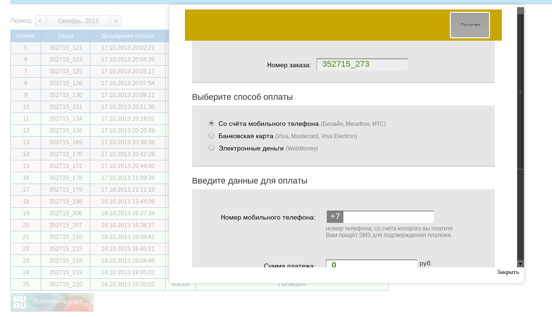Click the RURU icon on Пополнить счёт
Viewport: 552px width, 317px height.
pos(20,302)
